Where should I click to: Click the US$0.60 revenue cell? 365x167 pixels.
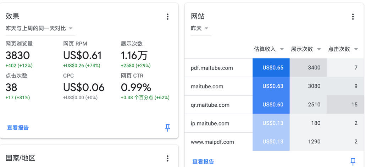[271, 105]
